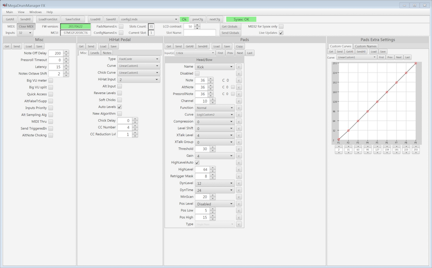Increase the Note Off Delay with up arrow
This screenshot has width=432, height=268.
click(x=66, y=52)
